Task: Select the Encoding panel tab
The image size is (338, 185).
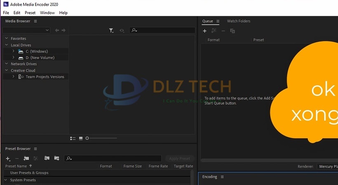Action: [x=209, y=177]
